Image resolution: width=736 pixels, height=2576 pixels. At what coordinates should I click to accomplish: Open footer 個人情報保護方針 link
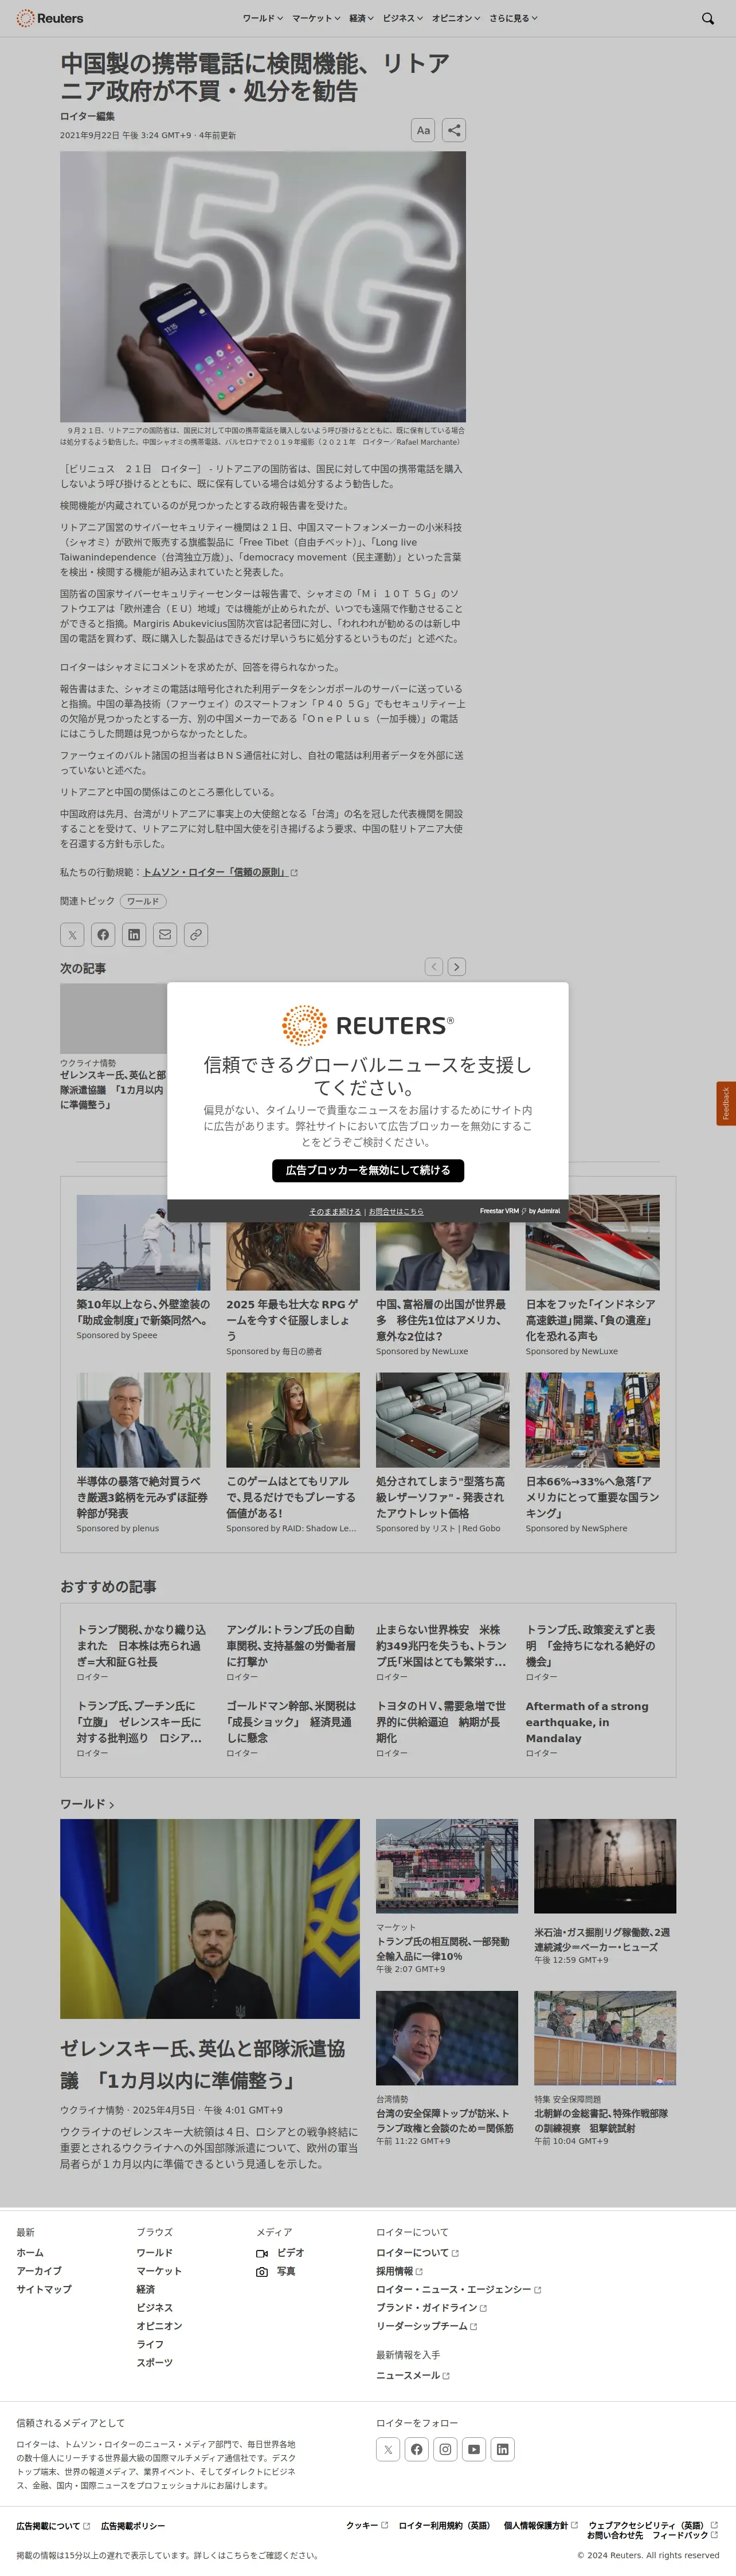(541, 2525)
